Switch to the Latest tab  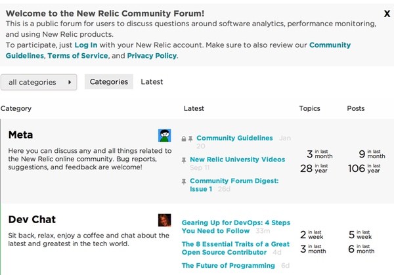coord(152,81)
